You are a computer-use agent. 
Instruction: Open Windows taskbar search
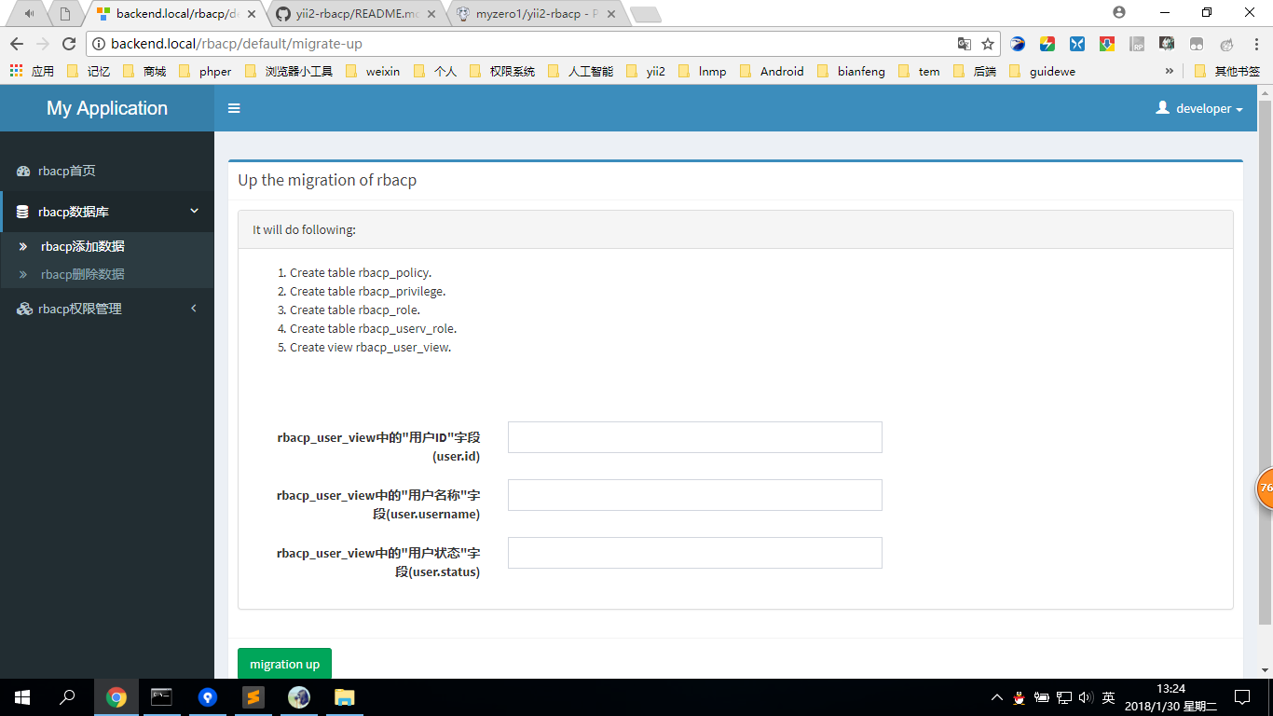(67, 697)
